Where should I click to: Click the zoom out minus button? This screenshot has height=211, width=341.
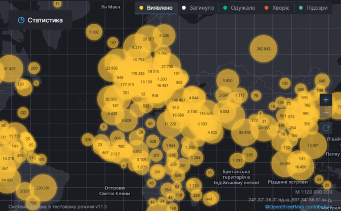pos(326,112)
